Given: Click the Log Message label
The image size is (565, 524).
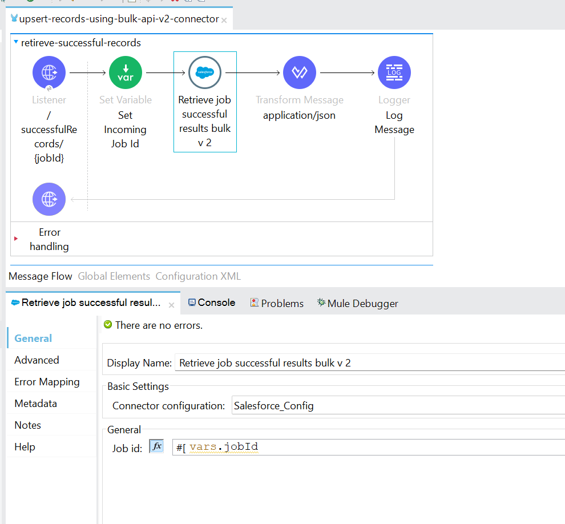Looking at the screenshot, I should (394, 122).
